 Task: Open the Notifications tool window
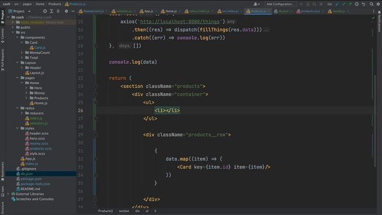click(x=380, y=21)
